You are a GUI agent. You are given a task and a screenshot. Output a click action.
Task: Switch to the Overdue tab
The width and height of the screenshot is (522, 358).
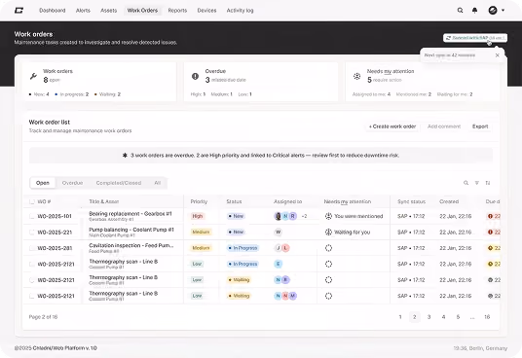click(x=73, y=183)
